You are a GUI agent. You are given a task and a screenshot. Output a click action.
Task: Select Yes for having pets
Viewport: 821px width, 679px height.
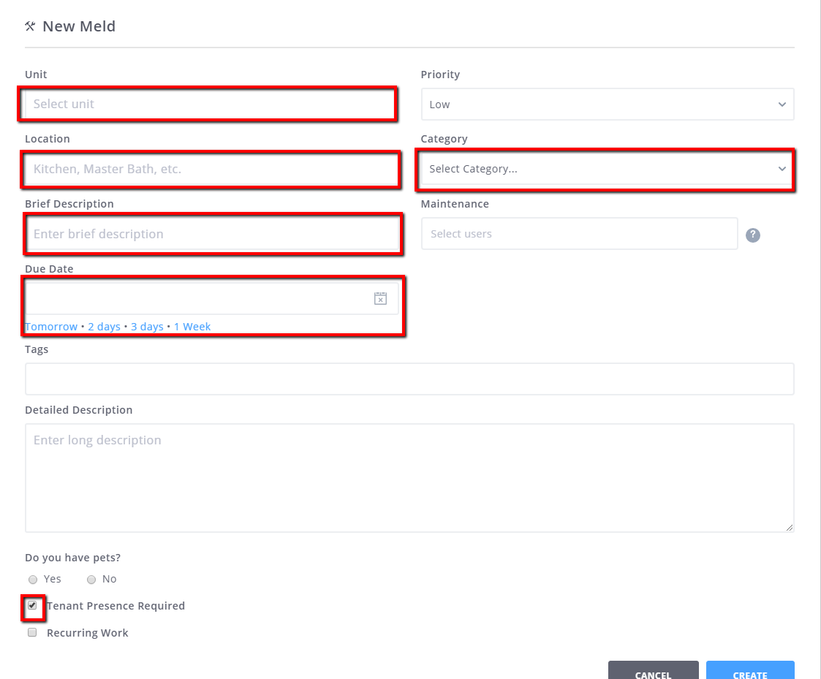[x=33, y=580]
